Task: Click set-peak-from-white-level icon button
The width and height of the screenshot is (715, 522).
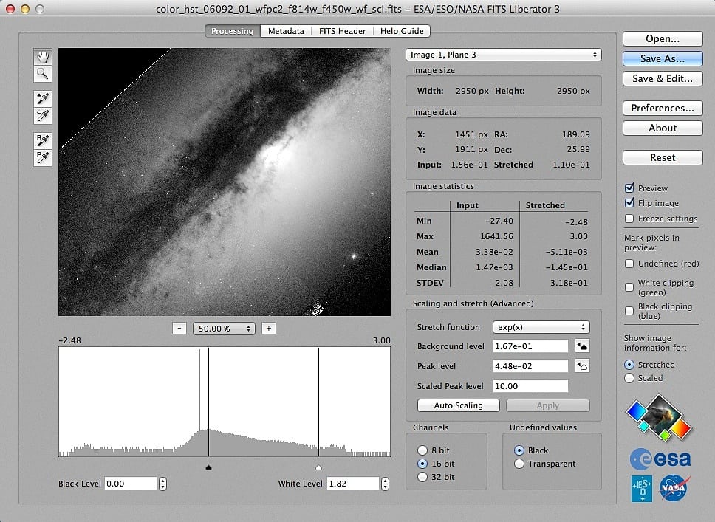Action: (582, 366)
